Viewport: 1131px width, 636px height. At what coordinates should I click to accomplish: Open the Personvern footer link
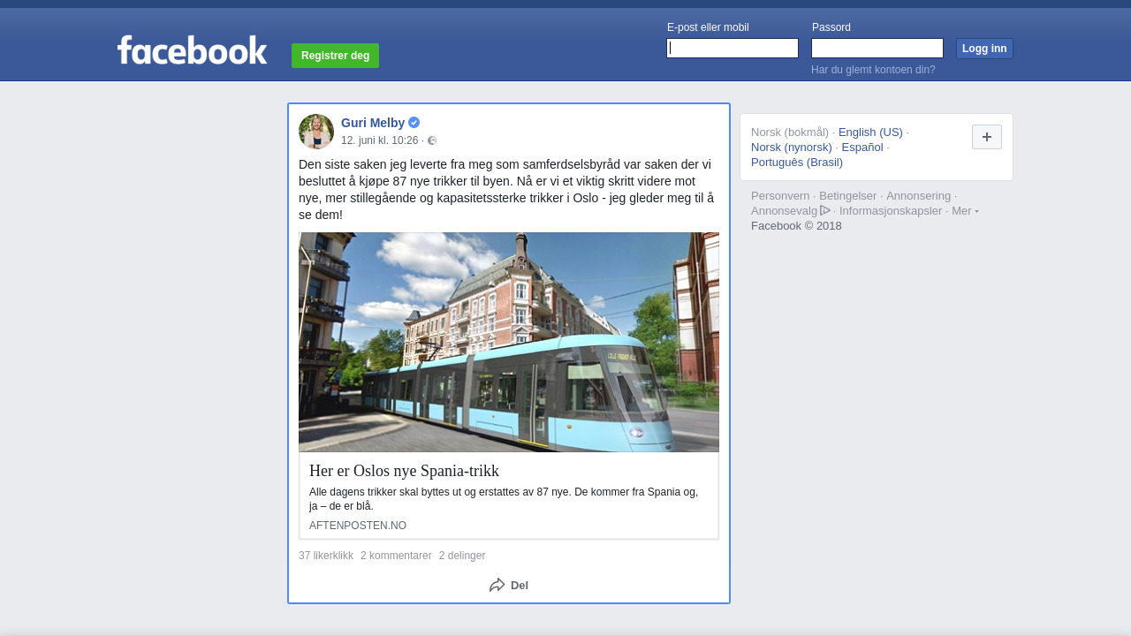pyautogui.click(x=780, y=196)
